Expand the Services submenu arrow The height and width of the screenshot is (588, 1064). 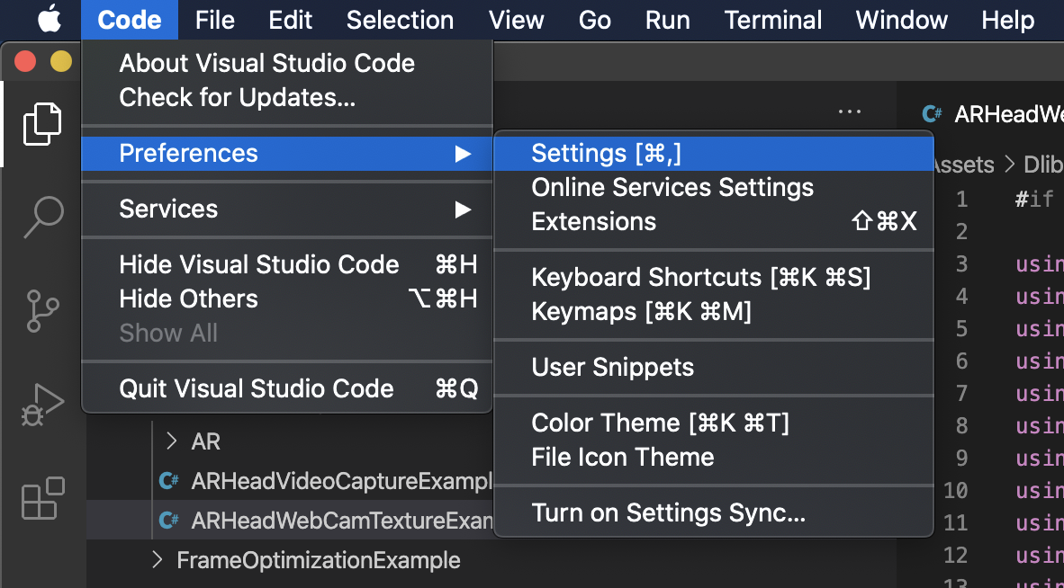(x=463, y=209)
